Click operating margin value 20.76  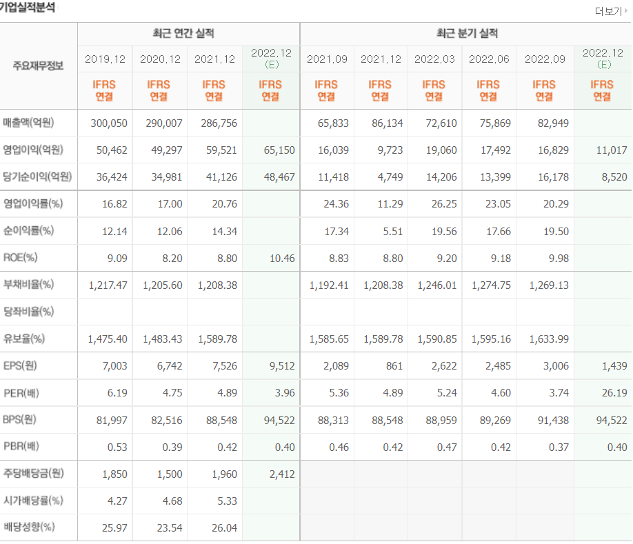[x=225, y=204]
